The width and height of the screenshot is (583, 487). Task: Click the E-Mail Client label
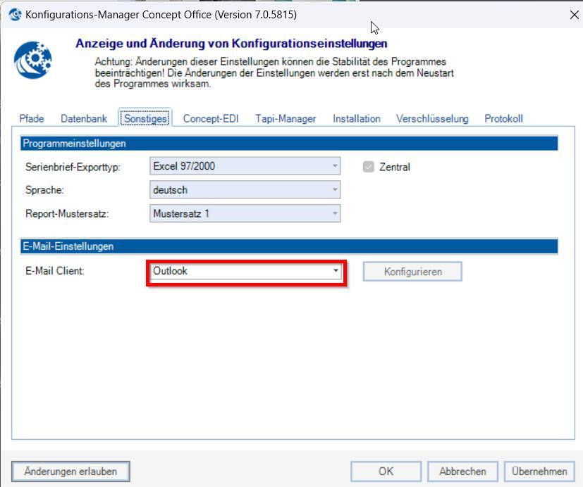click(x=55, y=271)
